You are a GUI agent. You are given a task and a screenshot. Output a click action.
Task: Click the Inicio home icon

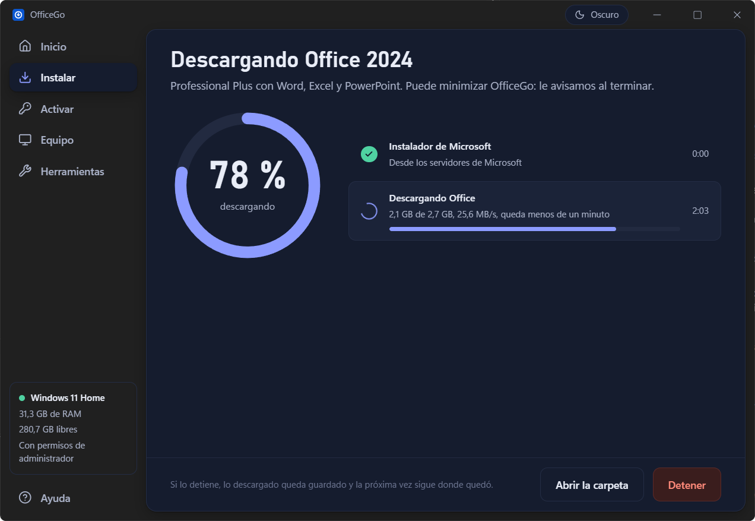[25, 46]
